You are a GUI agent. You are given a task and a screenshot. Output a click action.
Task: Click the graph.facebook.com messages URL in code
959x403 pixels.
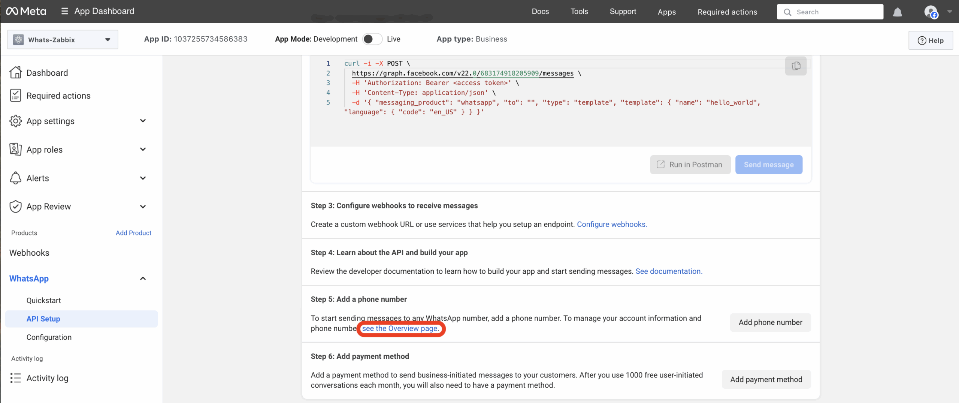click(x=463, y=73)
